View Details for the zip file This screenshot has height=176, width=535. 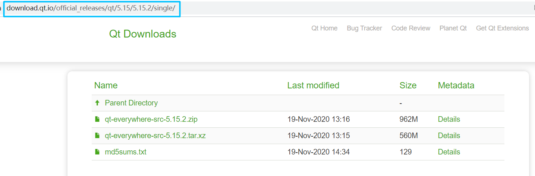[449, 119]
